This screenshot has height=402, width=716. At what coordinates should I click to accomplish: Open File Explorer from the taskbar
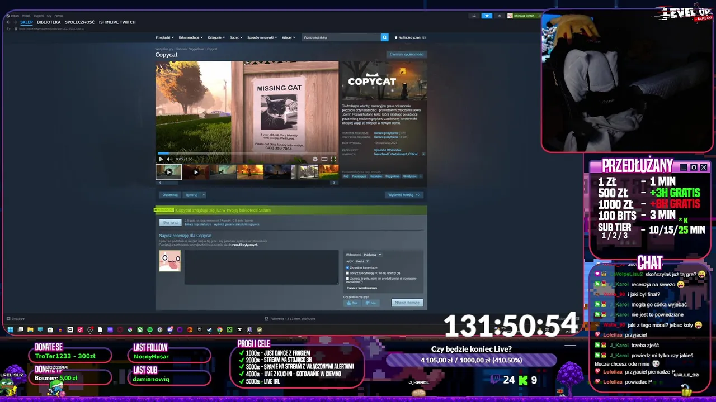[x=30, y=329]
